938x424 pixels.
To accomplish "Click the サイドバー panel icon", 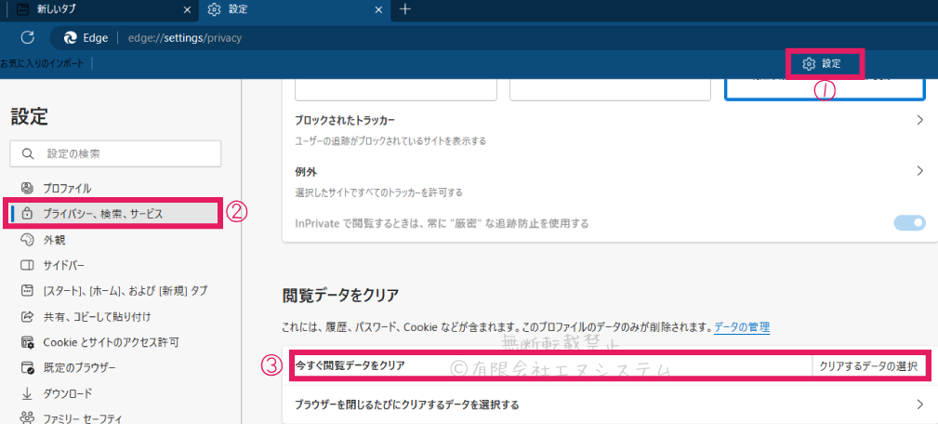I will click(x=27, y=265).
